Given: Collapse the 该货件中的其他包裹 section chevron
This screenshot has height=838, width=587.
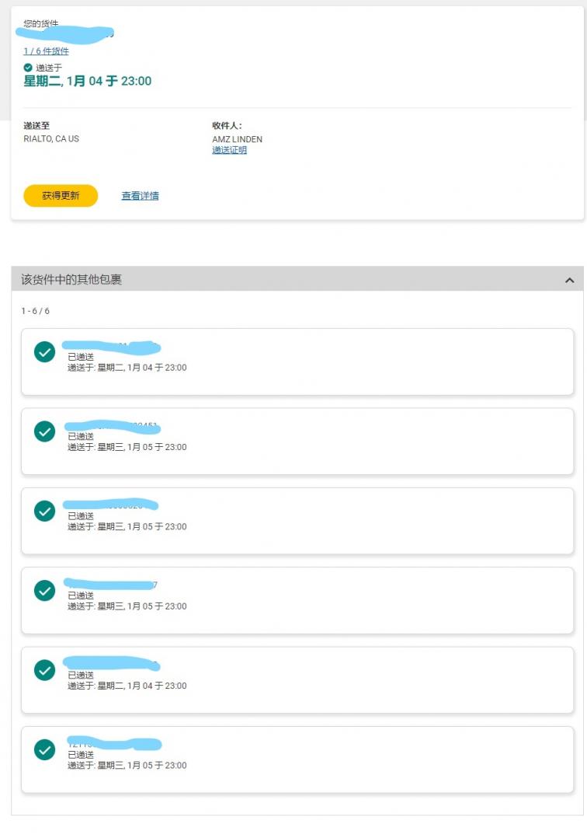Looking at the screenshot, I should 569,280.
